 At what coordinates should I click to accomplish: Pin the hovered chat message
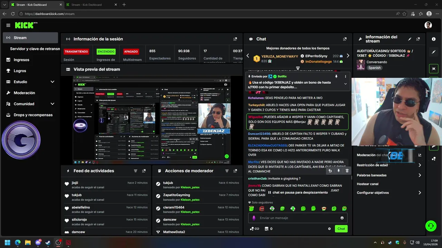tap(338, 170)
